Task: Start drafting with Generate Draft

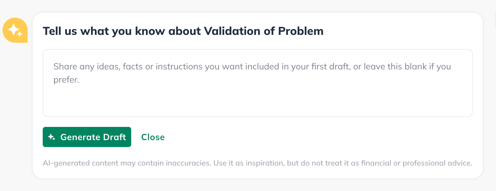Action: [x=87, y=137]
